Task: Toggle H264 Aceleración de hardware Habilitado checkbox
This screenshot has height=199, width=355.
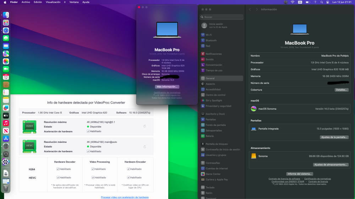Action: pyautogui.click(x=88, y=131)
